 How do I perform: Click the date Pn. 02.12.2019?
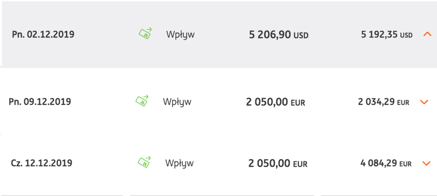point(43,35)
